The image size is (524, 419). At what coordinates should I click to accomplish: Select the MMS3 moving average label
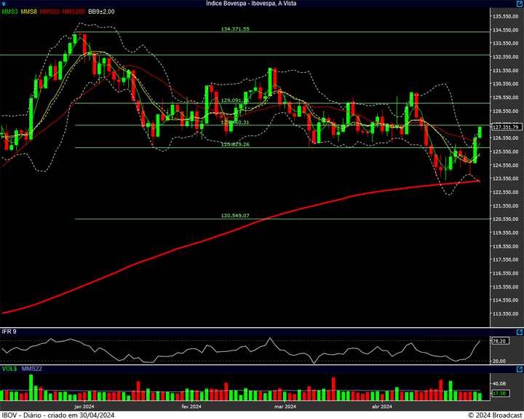pos(9,12)
